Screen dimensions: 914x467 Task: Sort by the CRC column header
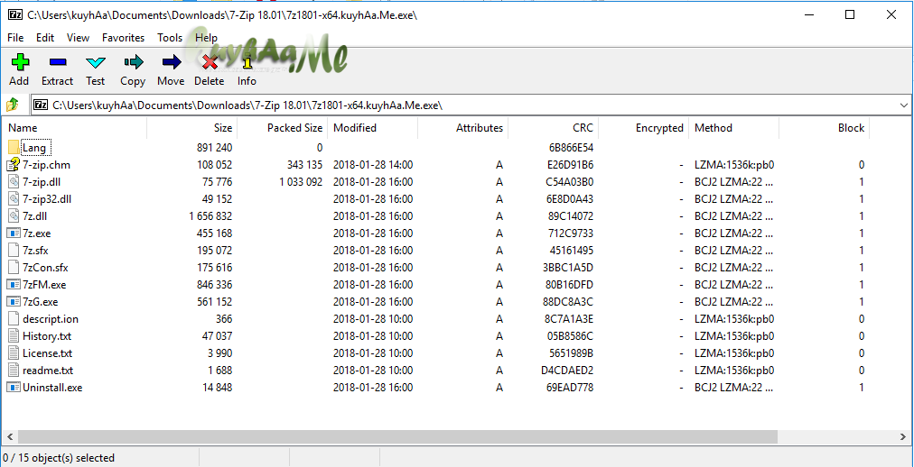coord(553,128)
